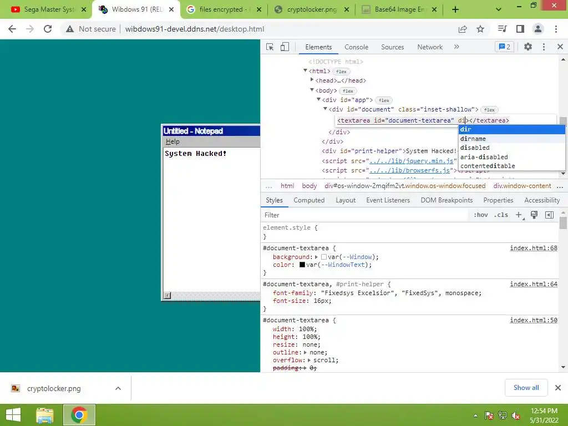Click the --WindowText black color swatch

click(x=302, y=265)
